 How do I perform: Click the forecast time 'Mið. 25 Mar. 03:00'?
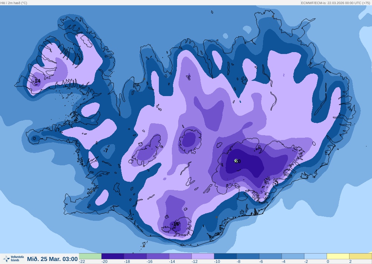[52, 259]
